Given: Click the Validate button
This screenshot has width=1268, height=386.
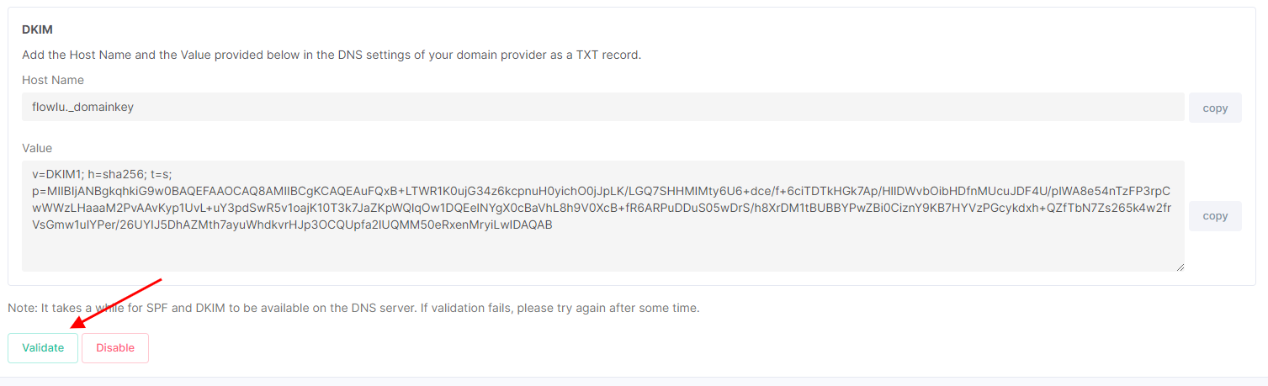Looking at the screenshot, I should point(43,348).
